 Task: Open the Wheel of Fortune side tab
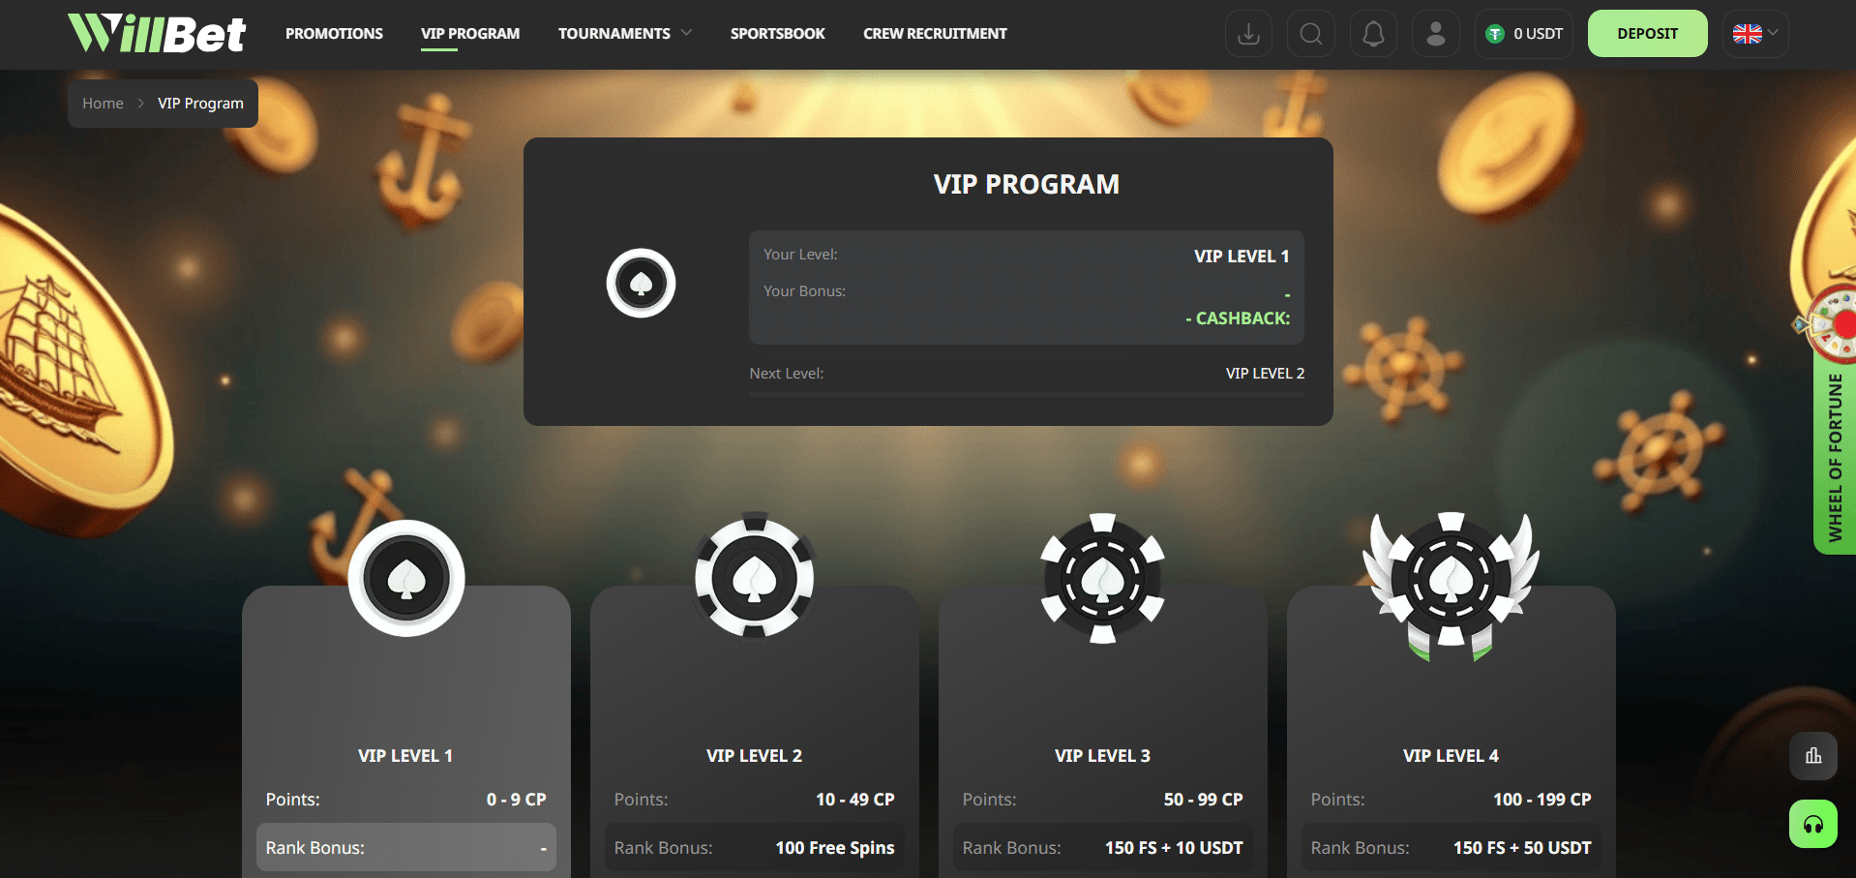point(1835,457)
